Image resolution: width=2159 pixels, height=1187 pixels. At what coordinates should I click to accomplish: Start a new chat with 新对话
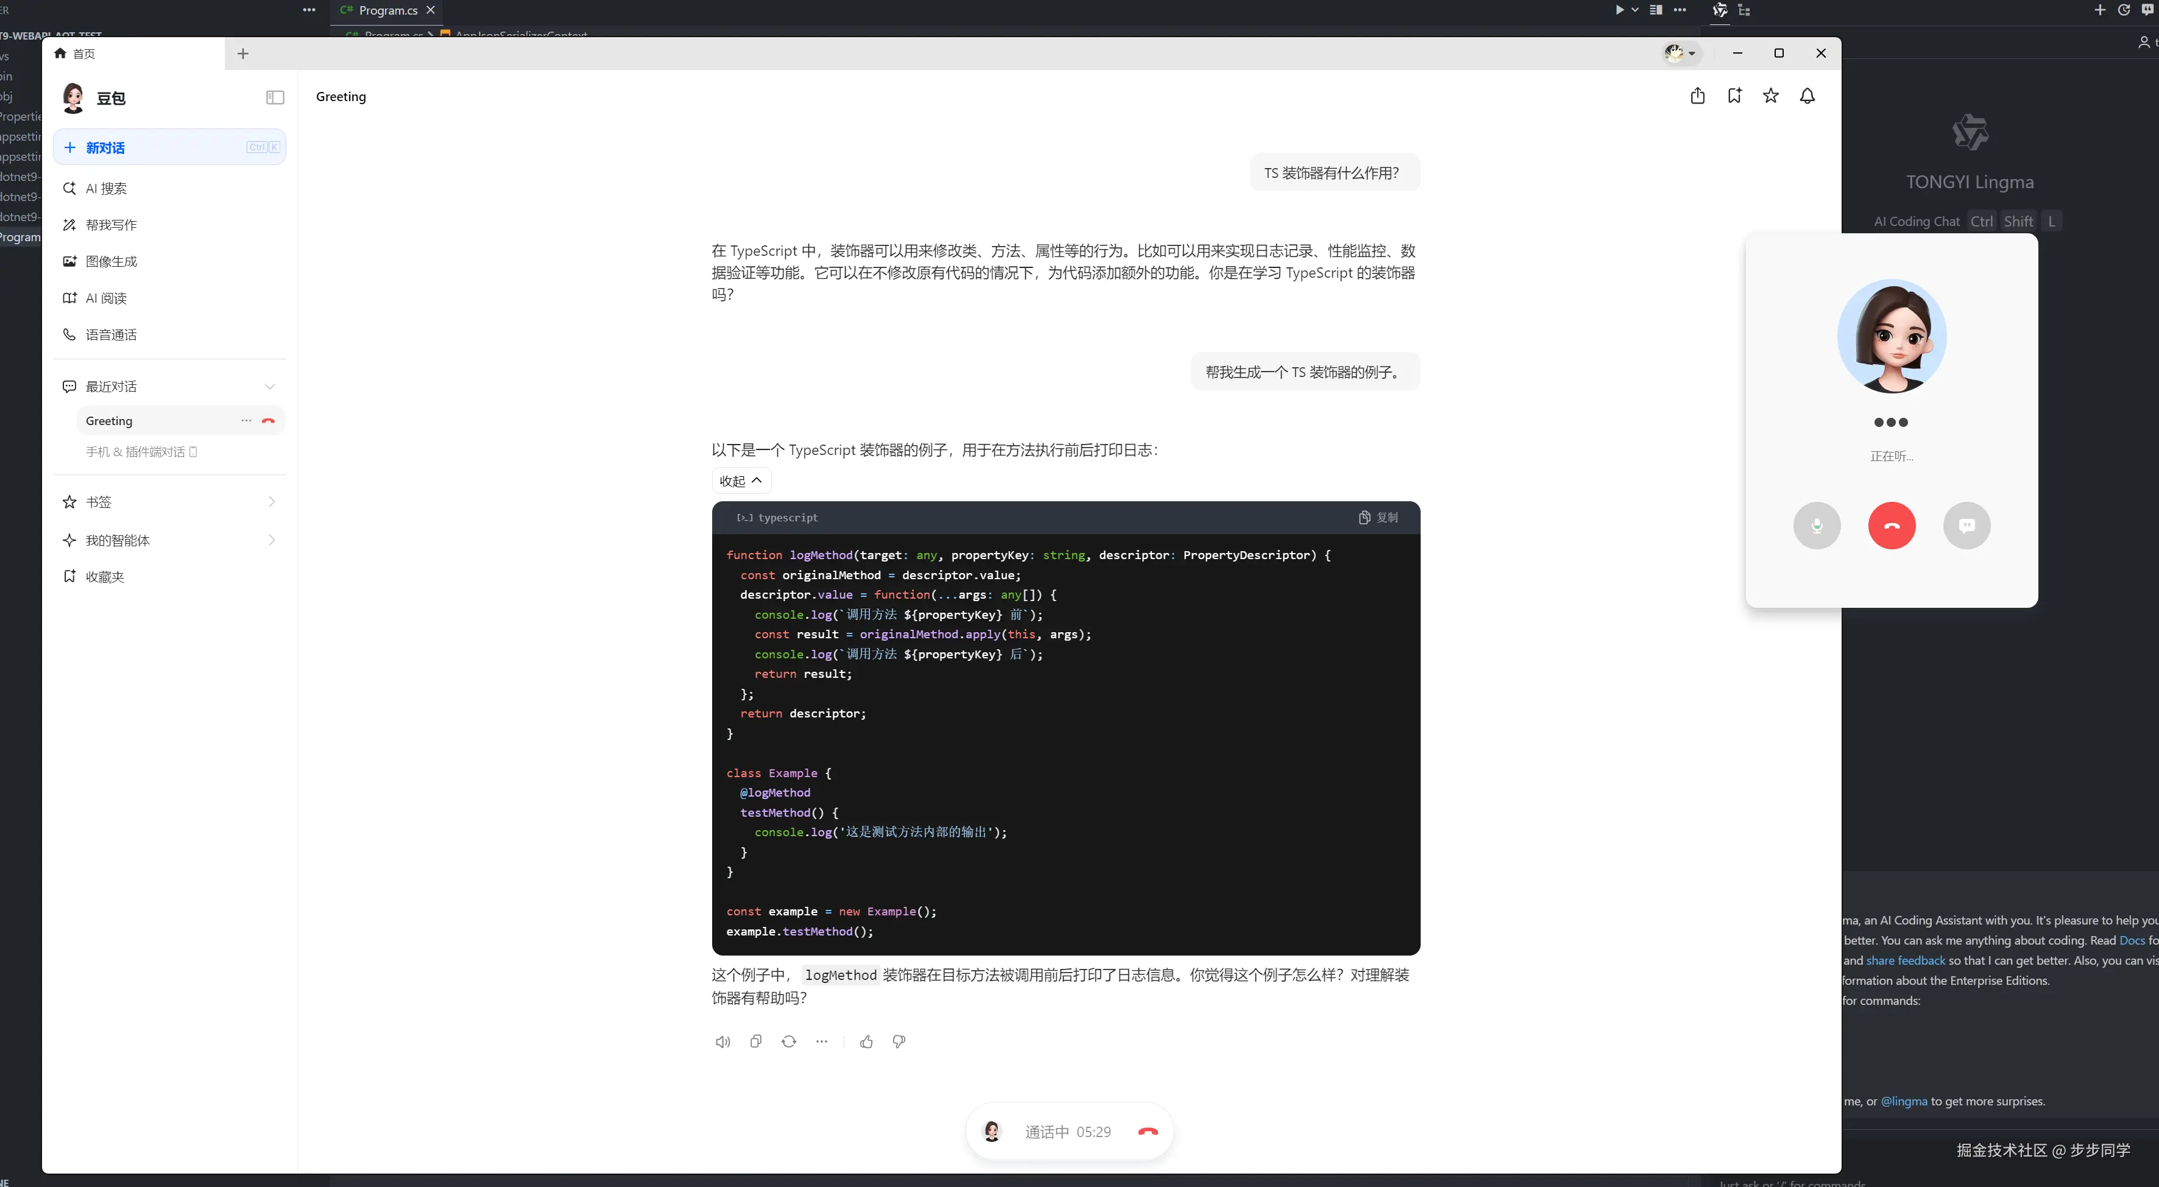169,147
